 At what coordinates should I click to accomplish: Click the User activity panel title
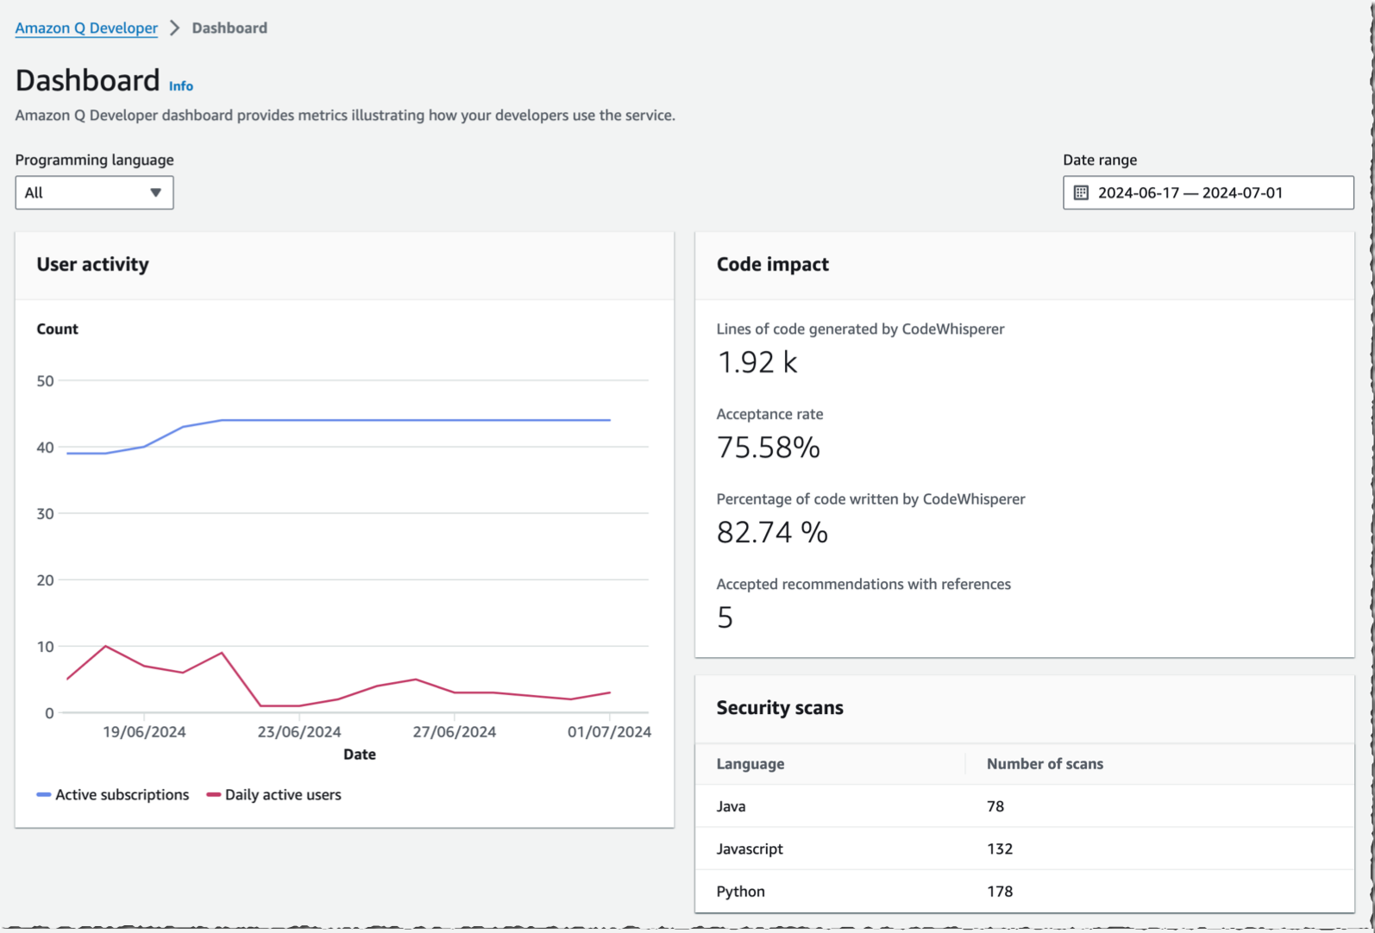(92, 265)
